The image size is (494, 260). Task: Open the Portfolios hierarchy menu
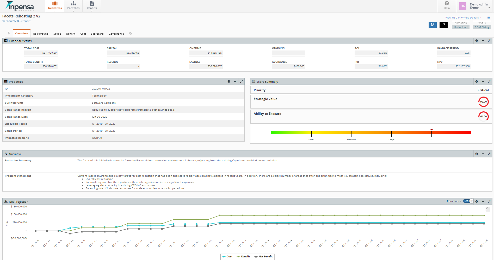[73, 5]
